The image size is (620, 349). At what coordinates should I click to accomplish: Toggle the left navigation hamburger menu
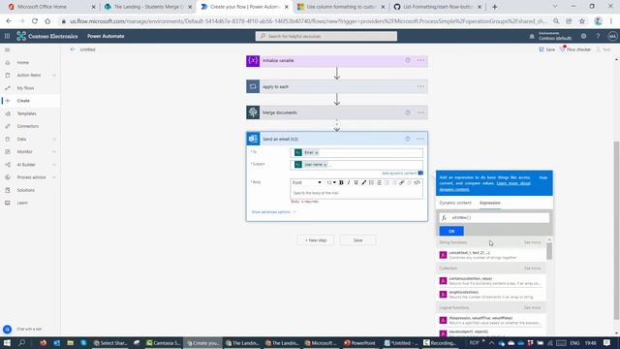7,49
